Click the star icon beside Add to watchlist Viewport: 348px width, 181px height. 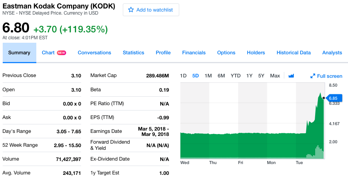coord(131,10)
